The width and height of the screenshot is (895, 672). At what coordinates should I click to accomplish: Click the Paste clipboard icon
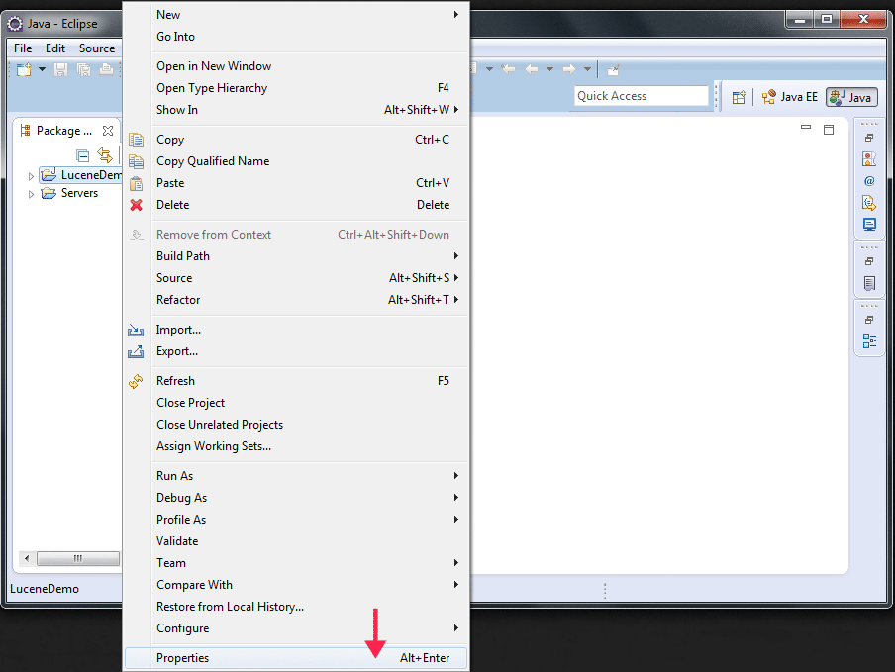coord(136,183)
